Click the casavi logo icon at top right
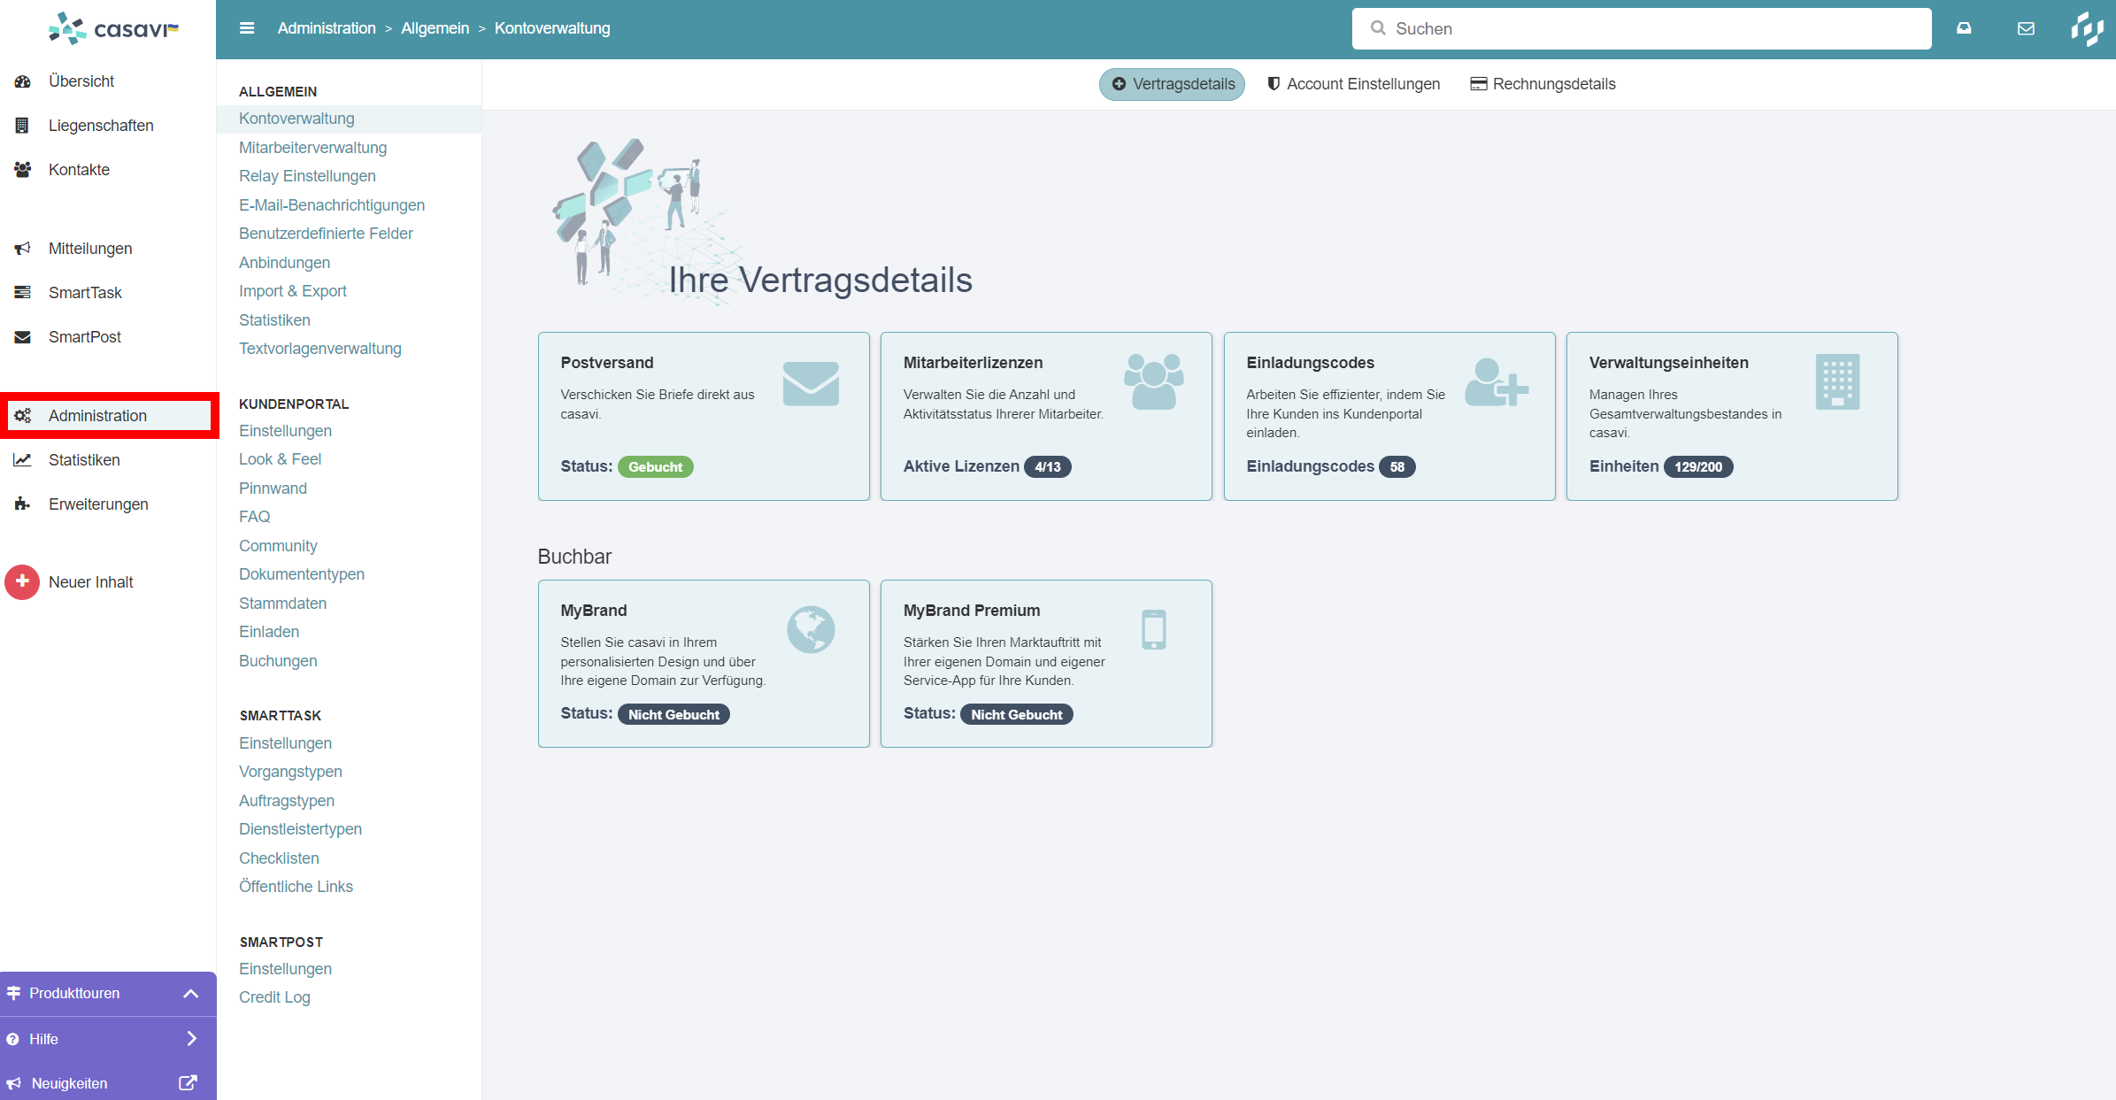2116x1100 pixels. [2087, 28]
